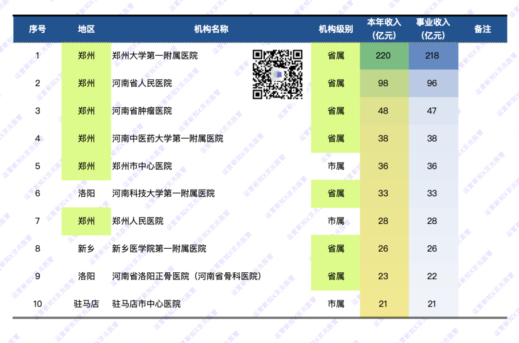The height and width of the screenshot is (343, 519).
Task: Click 洛阳 region cell in row 9
Action: 86,276
